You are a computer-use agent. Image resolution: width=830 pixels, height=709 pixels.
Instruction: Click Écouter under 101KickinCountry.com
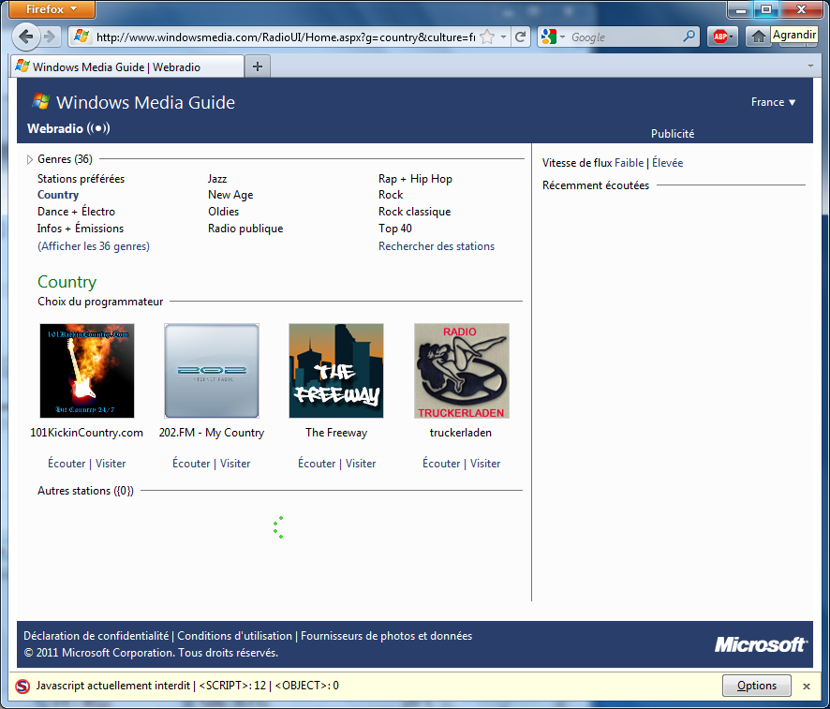point(66,464)
